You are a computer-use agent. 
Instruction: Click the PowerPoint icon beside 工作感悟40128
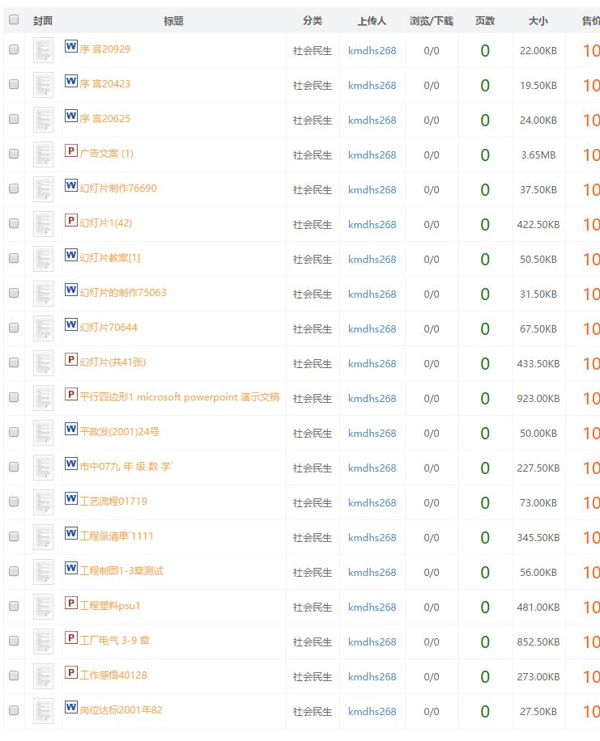(x=71, y=673)
